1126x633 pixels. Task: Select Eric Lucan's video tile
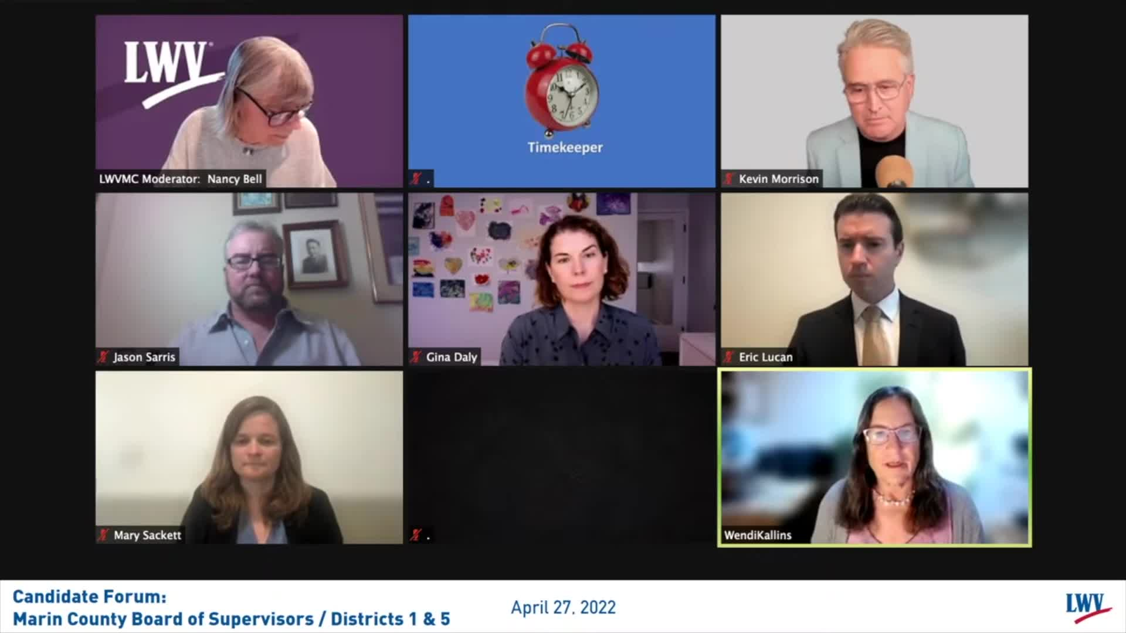874,279
